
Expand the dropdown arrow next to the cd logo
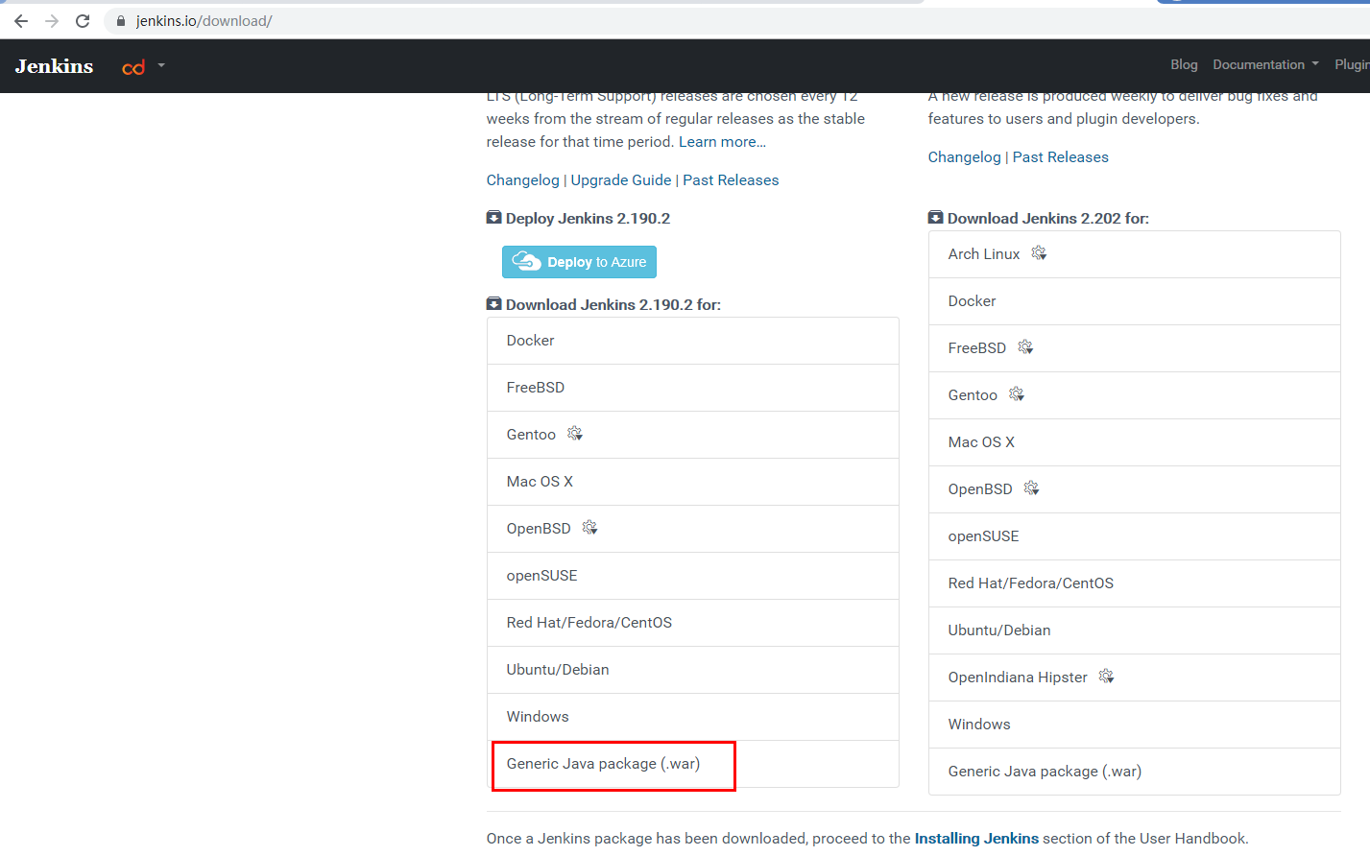point(161,66)
